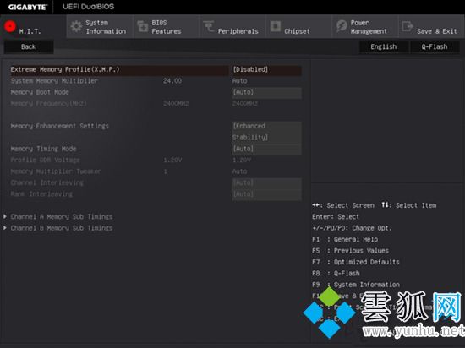The image size is (465, 348).
Task: Click Memory Frequency(MHz) label
Action: coord(49,104)
